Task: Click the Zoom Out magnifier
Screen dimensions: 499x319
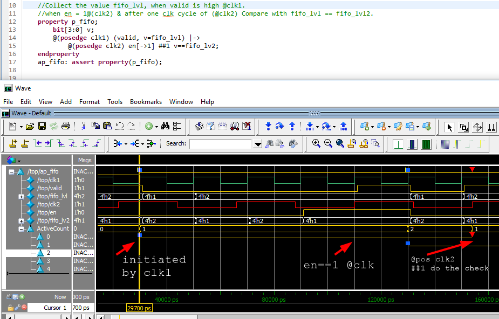Action: pyautogui.click(x=328, y=144)
